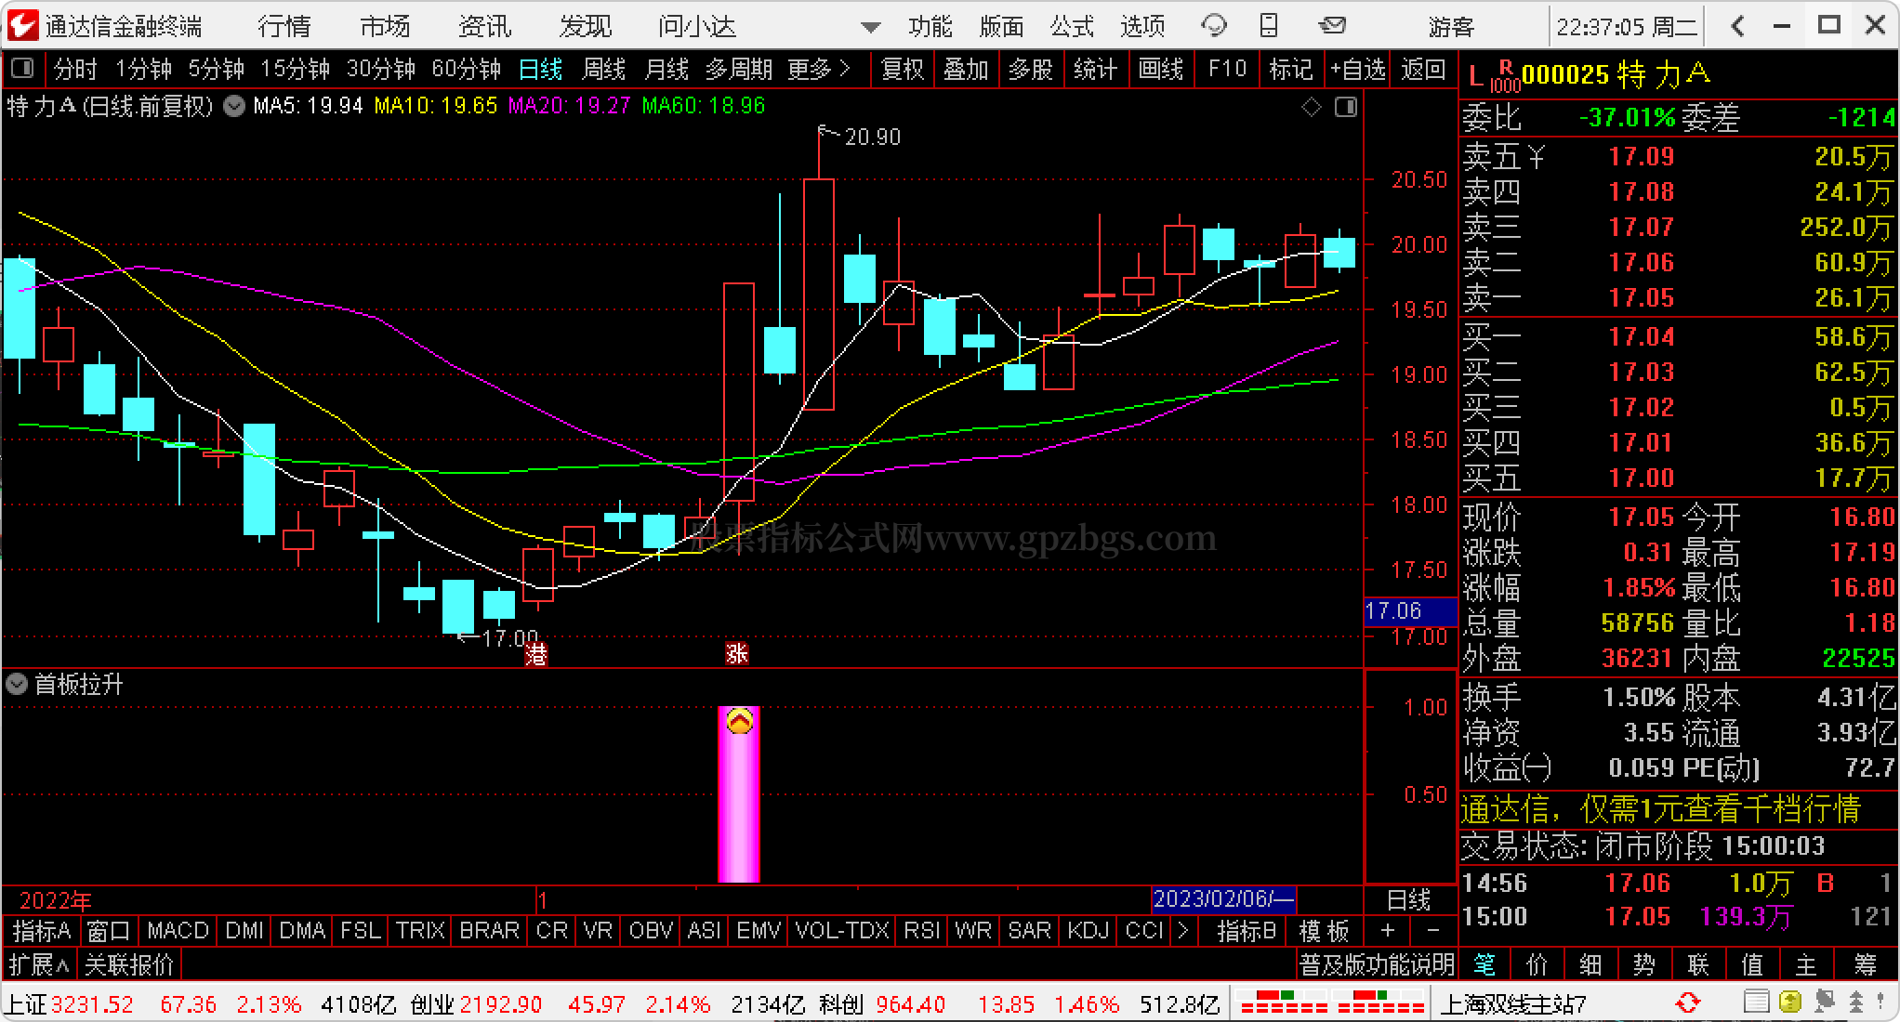Image resolution: width=1900 pixels, height=1022 pixels.
Task: Click the diamond icon above the chart
Action: pyautogui.click(x=1311, y=108)
